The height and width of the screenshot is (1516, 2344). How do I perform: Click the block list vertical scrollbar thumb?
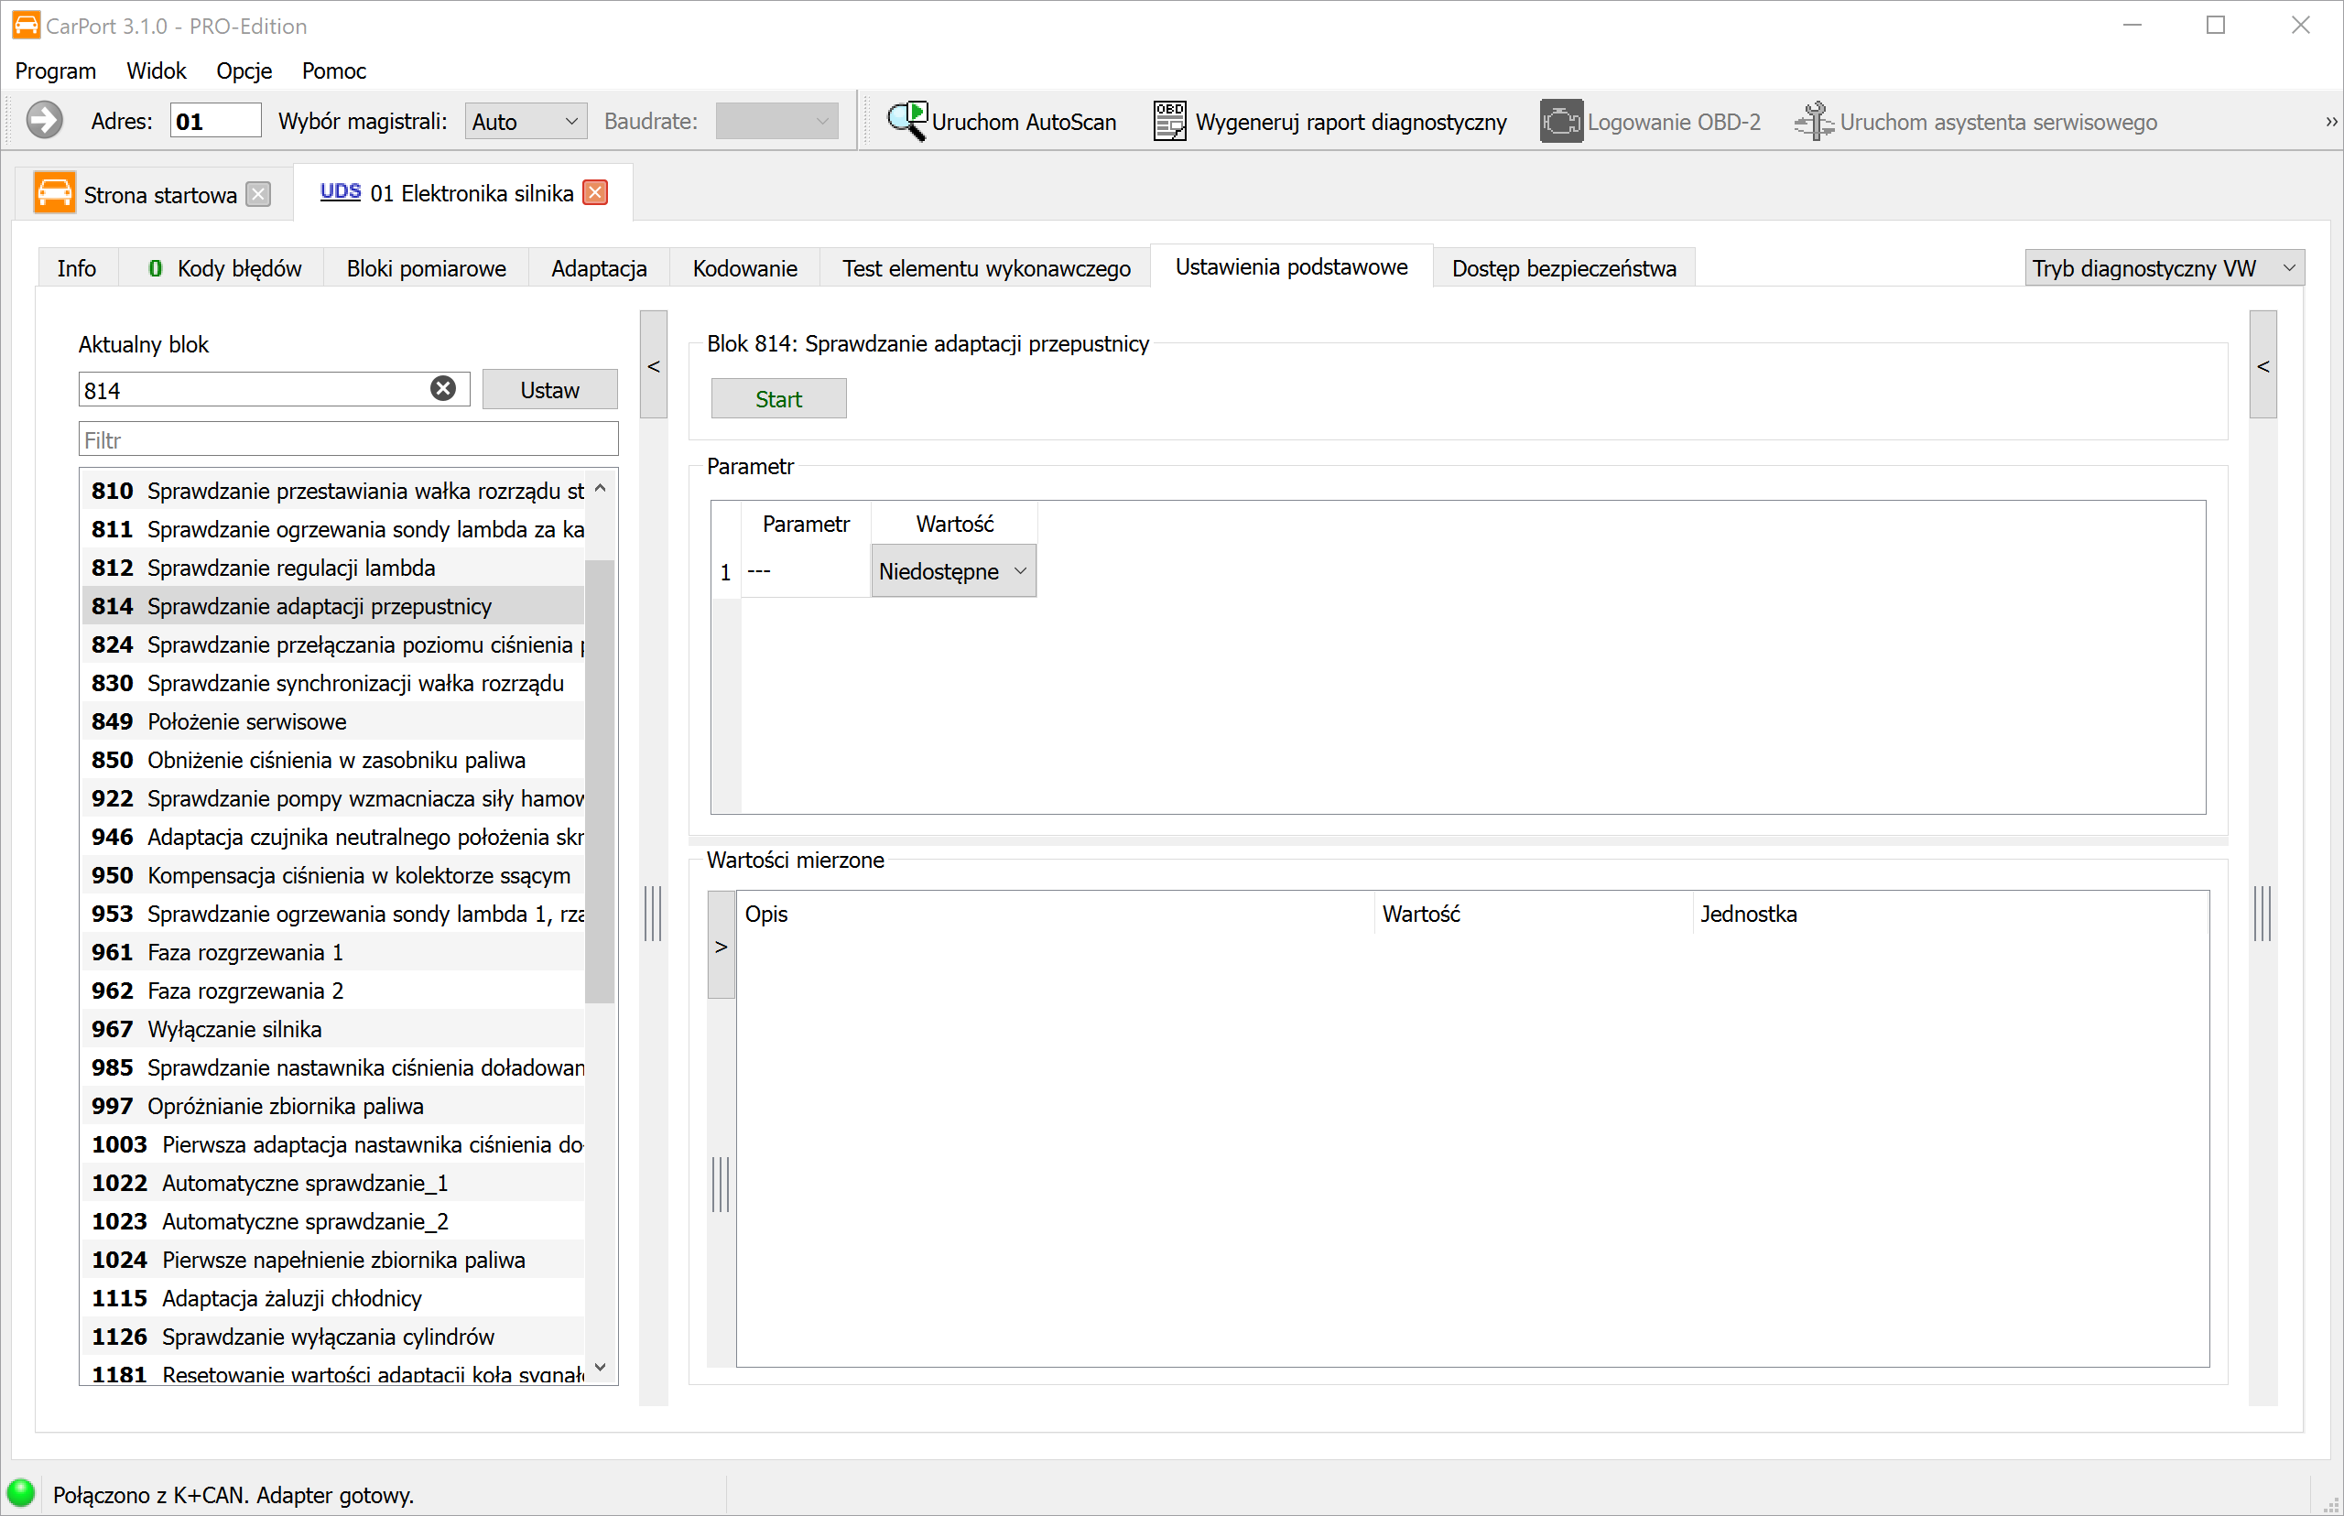[600, 782]
